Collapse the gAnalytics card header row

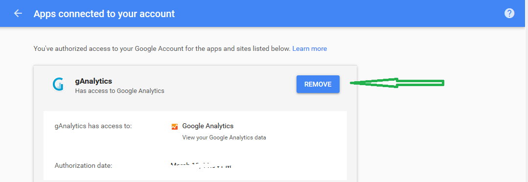(x=195, y=85)
